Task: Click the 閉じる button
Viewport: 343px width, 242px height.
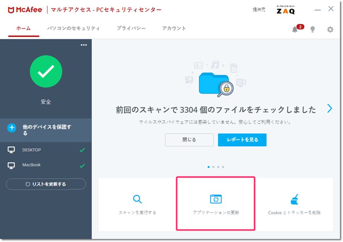Action: (x=189, y=140)
